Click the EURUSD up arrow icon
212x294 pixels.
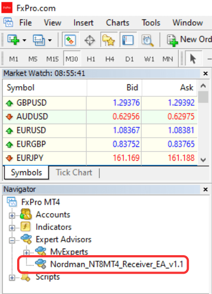[x=9, y=131]
